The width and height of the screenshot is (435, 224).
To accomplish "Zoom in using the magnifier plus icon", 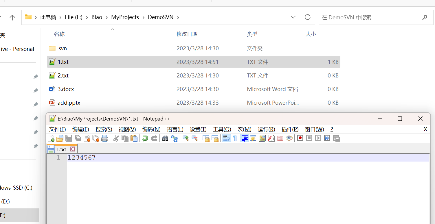I will [x=186, y=138].
